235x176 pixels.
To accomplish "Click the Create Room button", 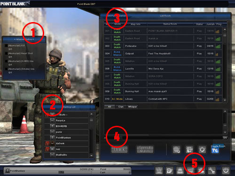I will (x=215, y=150).
